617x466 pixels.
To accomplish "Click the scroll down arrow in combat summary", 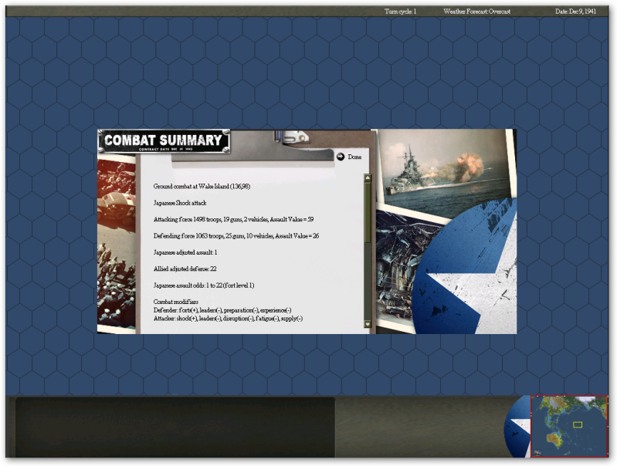I will coord(368,325).
